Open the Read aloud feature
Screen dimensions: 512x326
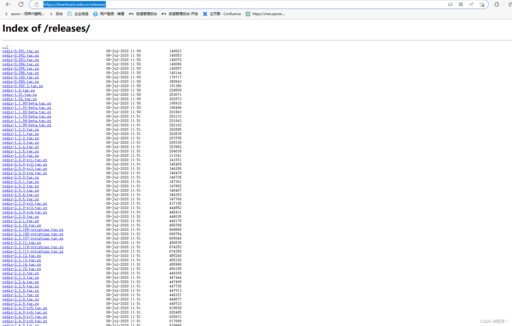(471, 4)
